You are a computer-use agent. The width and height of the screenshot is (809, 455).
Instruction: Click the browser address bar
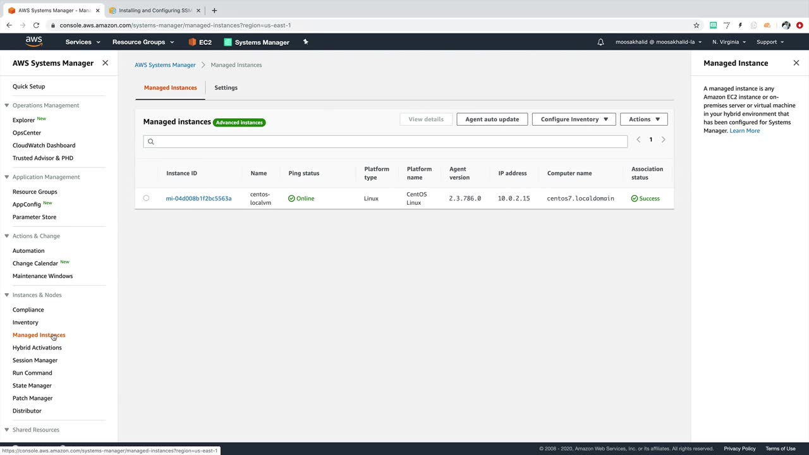coord(373,25)
